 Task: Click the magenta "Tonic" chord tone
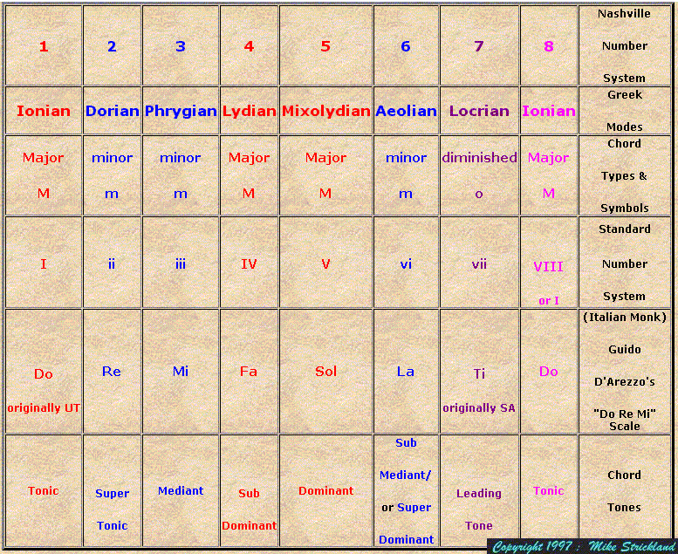(549, 491)
